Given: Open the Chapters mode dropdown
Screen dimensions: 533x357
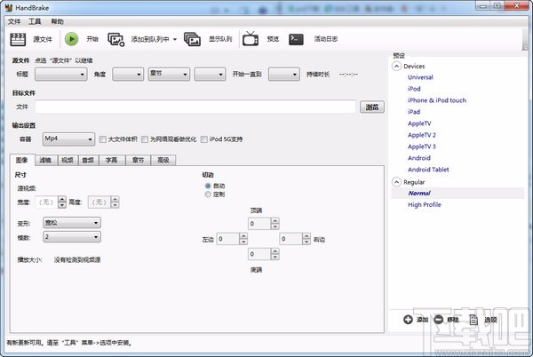Looking at the screenshot, I should tap(169, 74).
